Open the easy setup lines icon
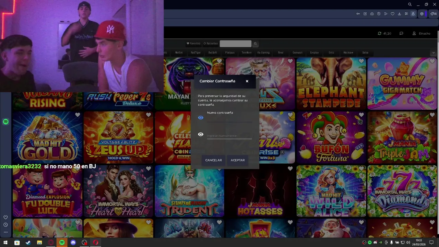The height and width of the screenshot is (247, 439). [406, 14]
